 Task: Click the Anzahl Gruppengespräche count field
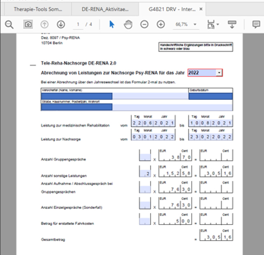[145, 156]
